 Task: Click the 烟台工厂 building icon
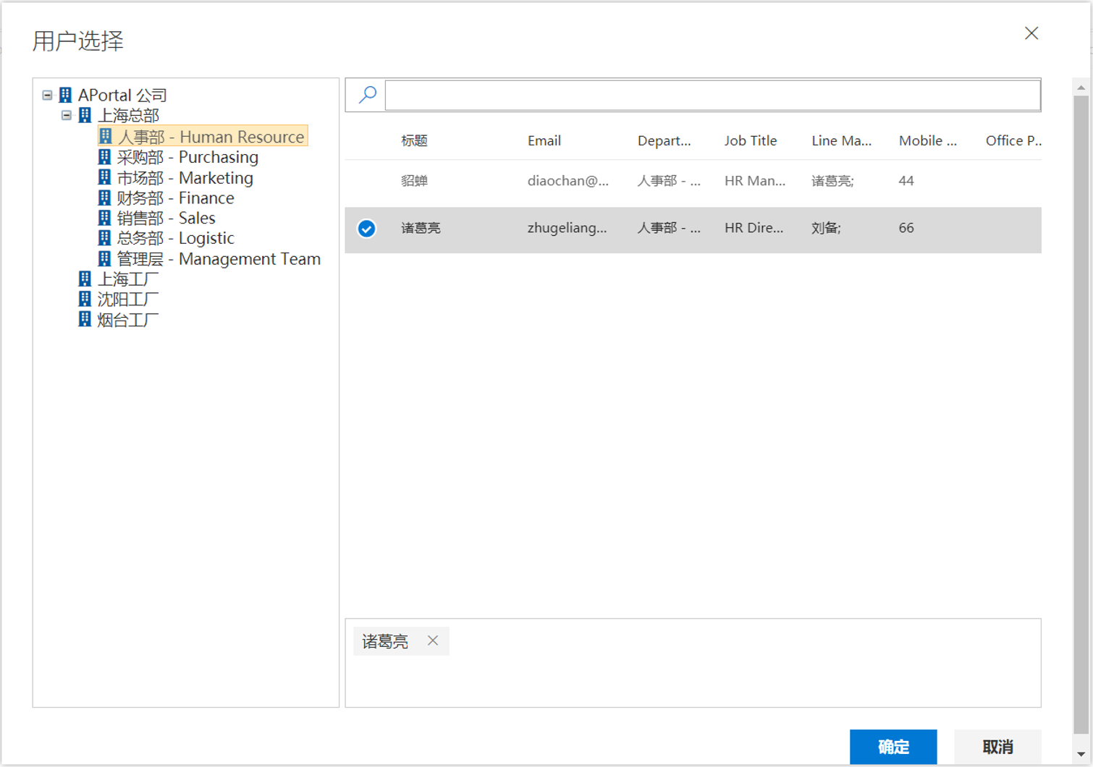85,319
